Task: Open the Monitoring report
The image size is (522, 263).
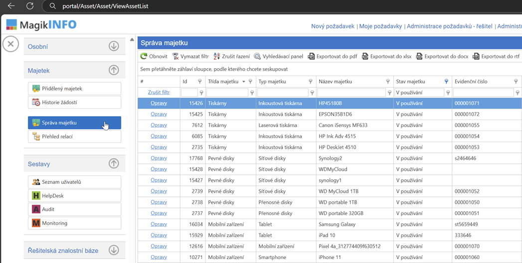Action: [x=75, y=223]
